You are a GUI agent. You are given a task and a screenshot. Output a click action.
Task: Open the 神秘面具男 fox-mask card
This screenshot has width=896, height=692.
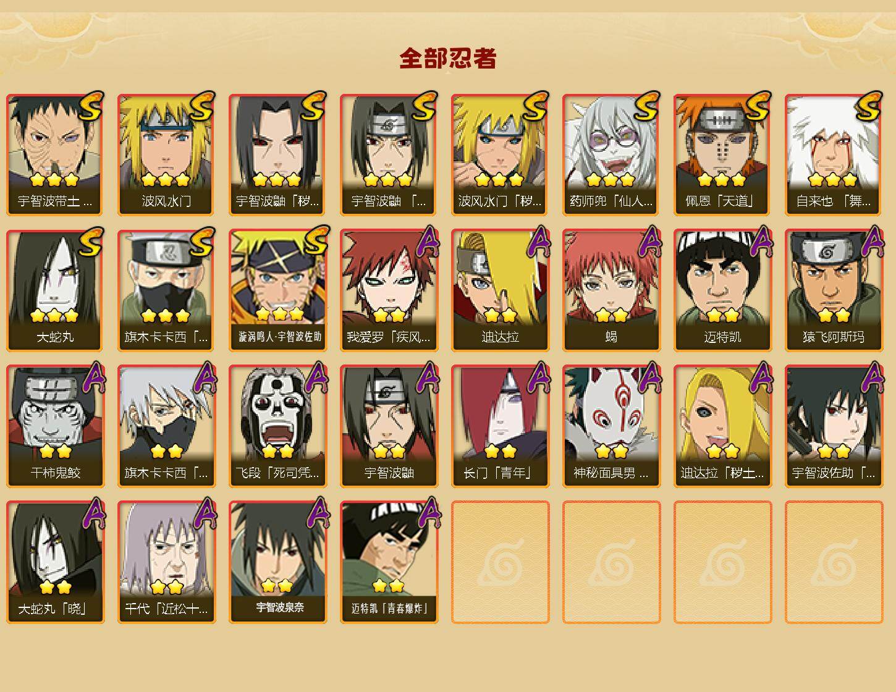pos(611,426)
